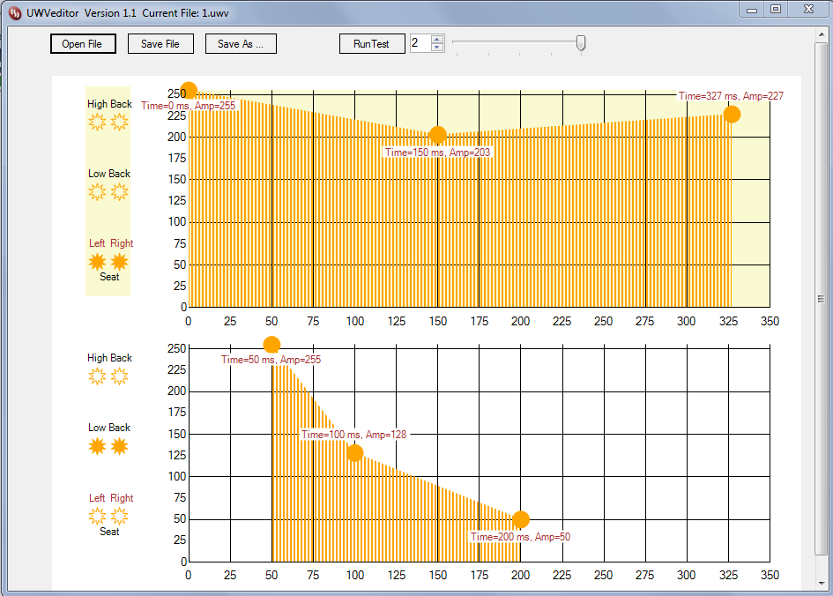Toggle lower chart Seat Right star

[120, 516]
